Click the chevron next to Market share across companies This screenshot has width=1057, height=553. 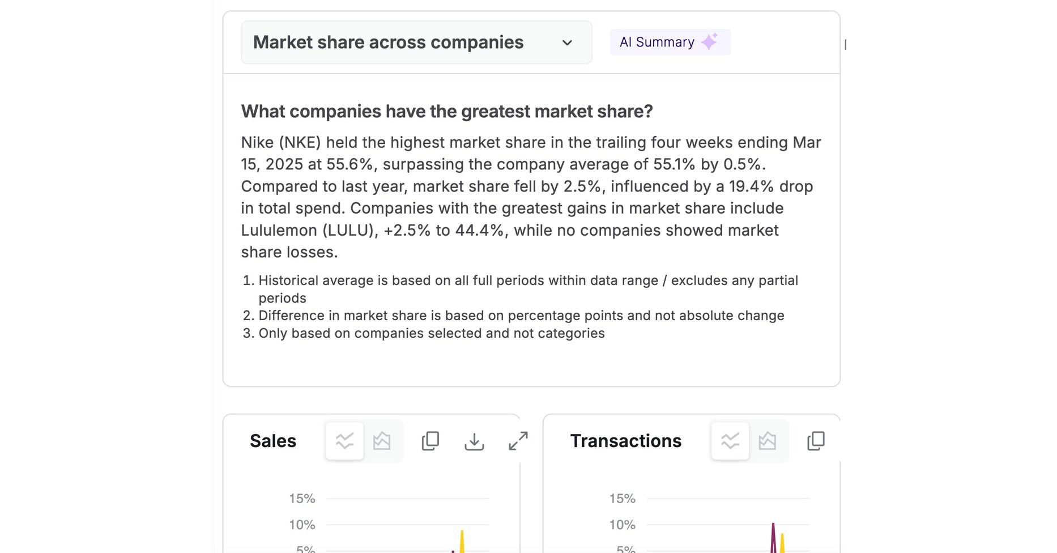coord(567,42)
